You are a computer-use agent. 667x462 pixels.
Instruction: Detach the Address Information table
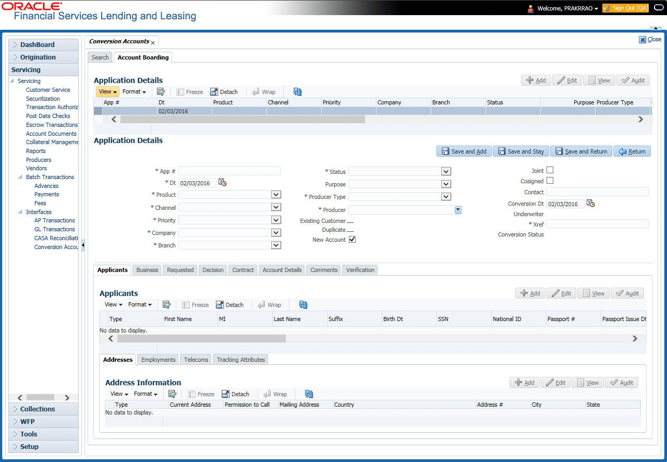(x=235, y=394)
